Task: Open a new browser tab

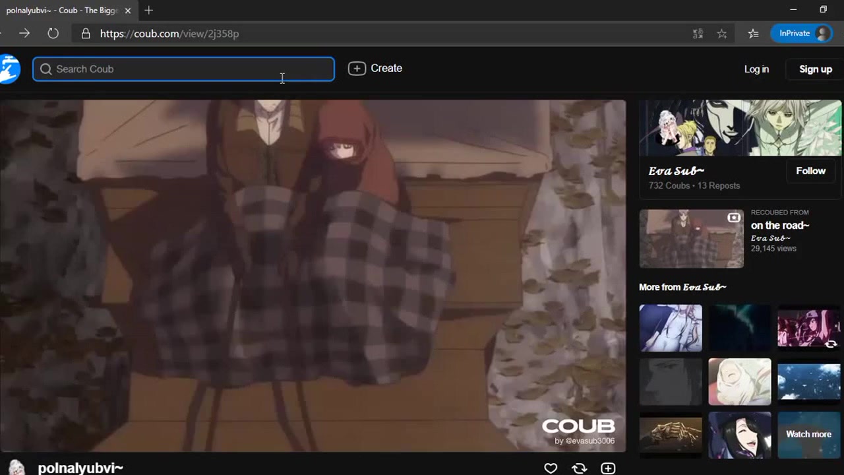Action: 149,11
